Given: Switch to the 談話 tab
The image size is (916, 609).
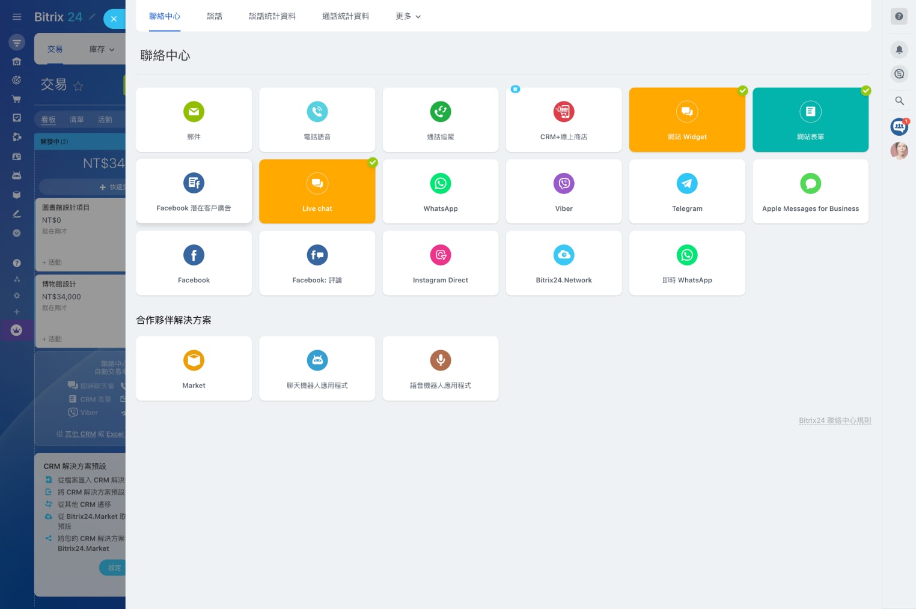Looking at the screenshot, I should pyautogui.click(x=215, y=16).
